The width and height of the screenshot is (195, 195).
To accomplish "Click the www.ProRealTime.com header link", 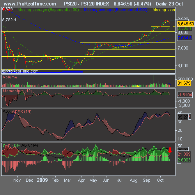I will 30,4.
